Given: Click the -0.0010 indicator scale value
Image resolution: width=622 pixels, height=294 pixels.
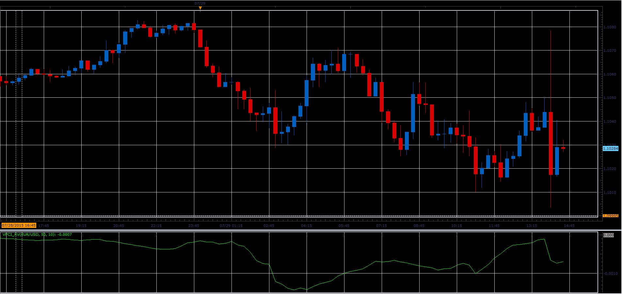Looking at the screenshot, I should coord(610,273).
